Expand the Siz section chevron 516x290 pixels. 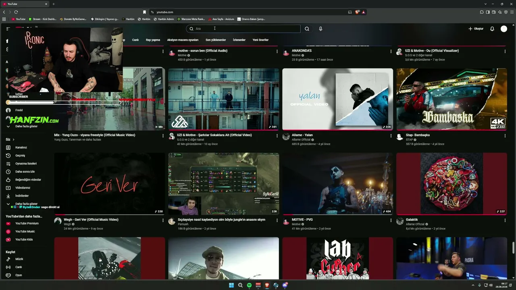(13, 139)
